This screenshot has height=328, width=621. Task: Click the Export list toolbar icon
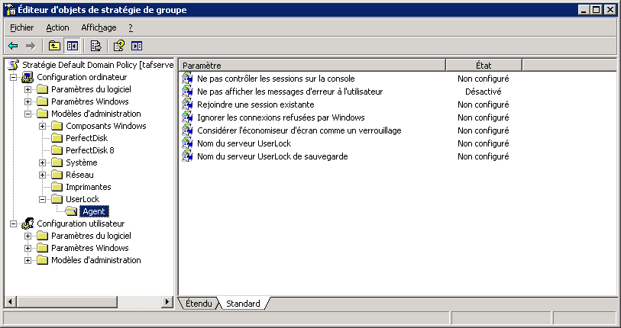tap(95, 46)
